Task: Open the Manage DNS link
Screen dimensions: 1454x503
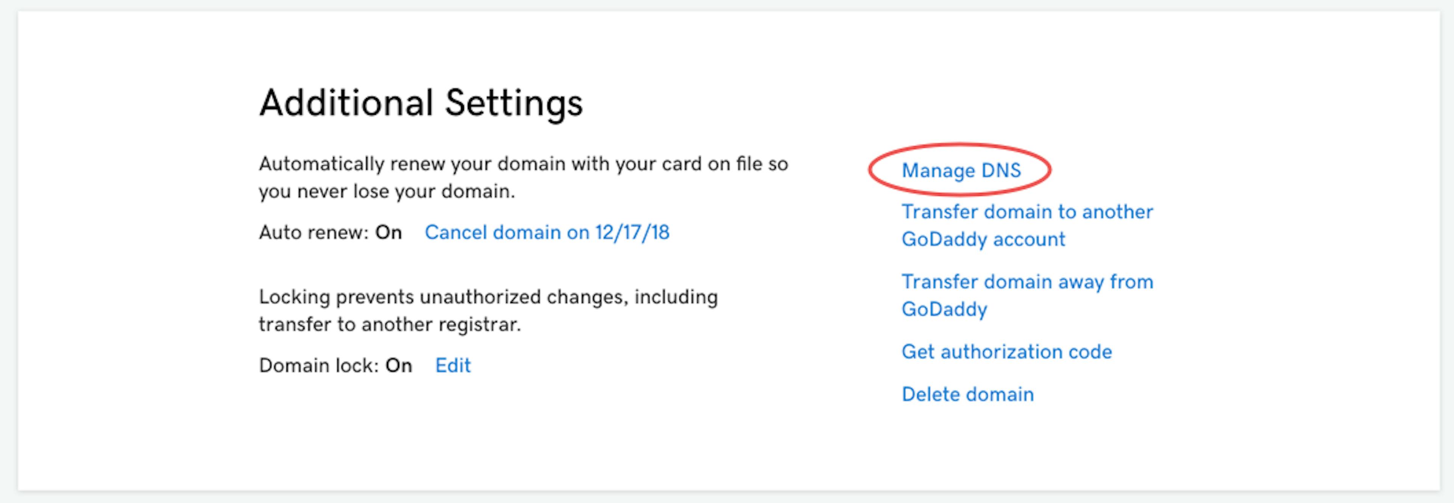Action: click(x=961, y=170)
